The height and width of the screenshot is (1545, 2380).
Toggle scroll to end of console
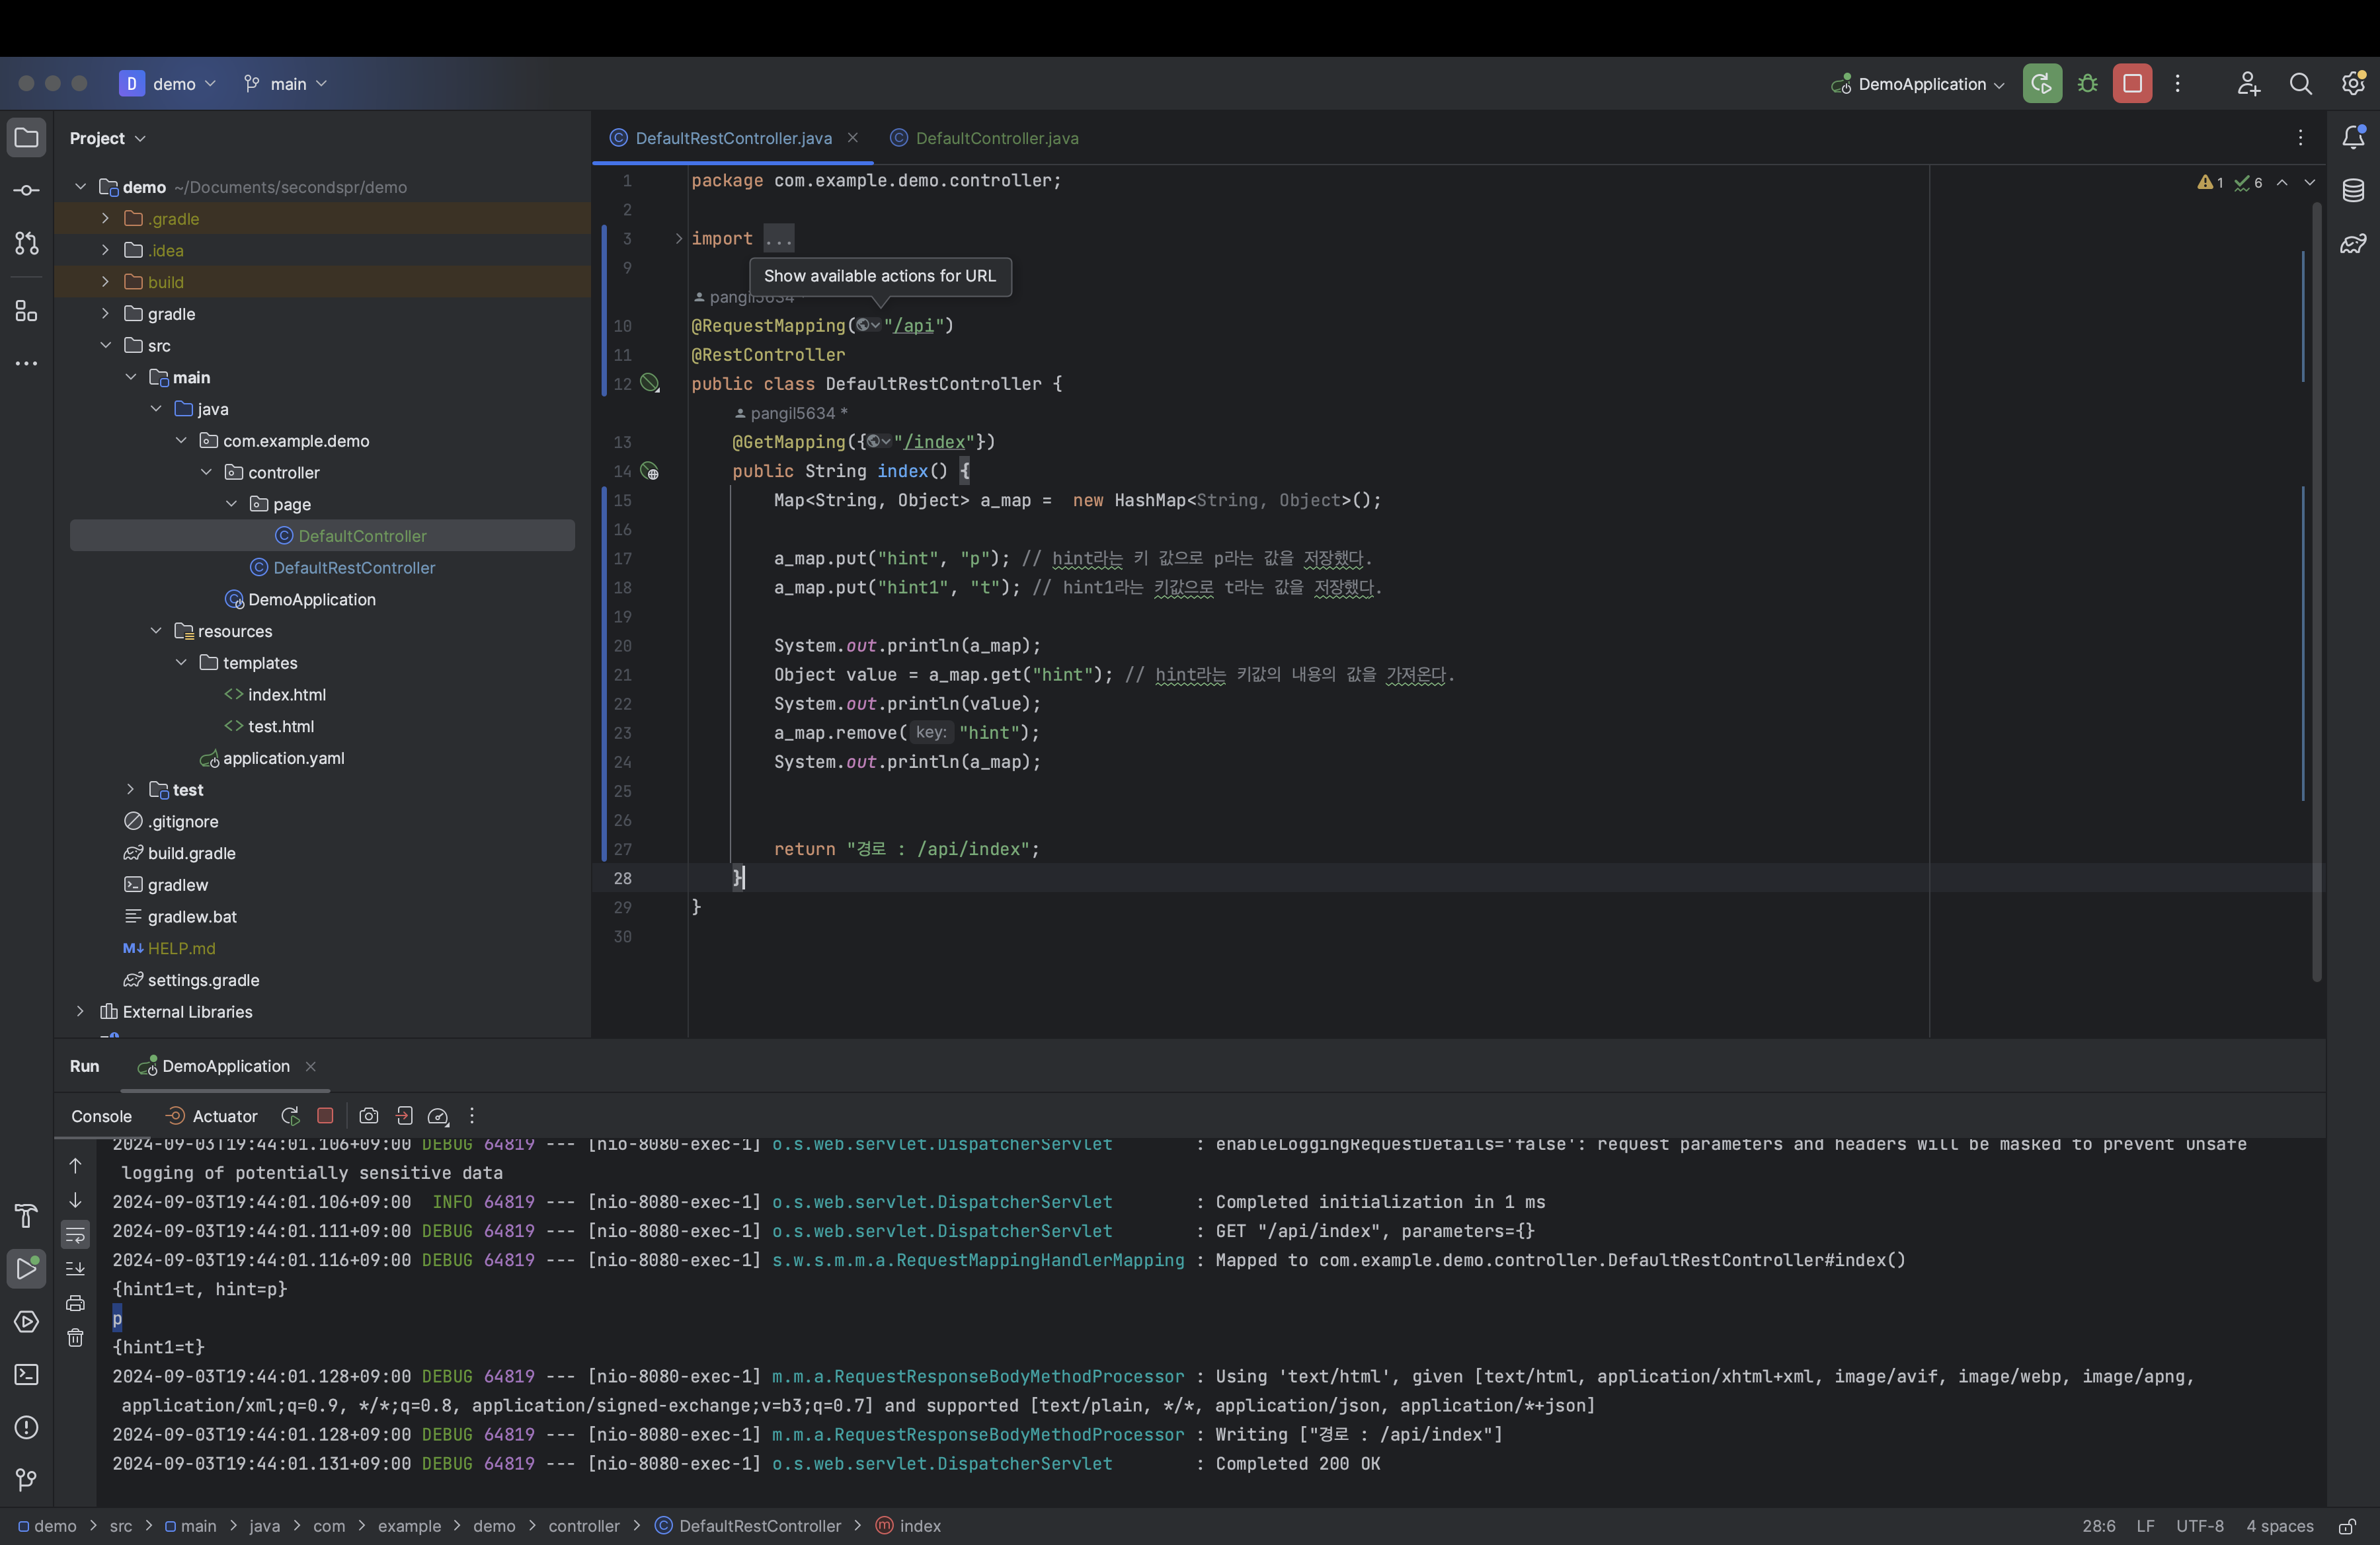tap(75, 1269)
